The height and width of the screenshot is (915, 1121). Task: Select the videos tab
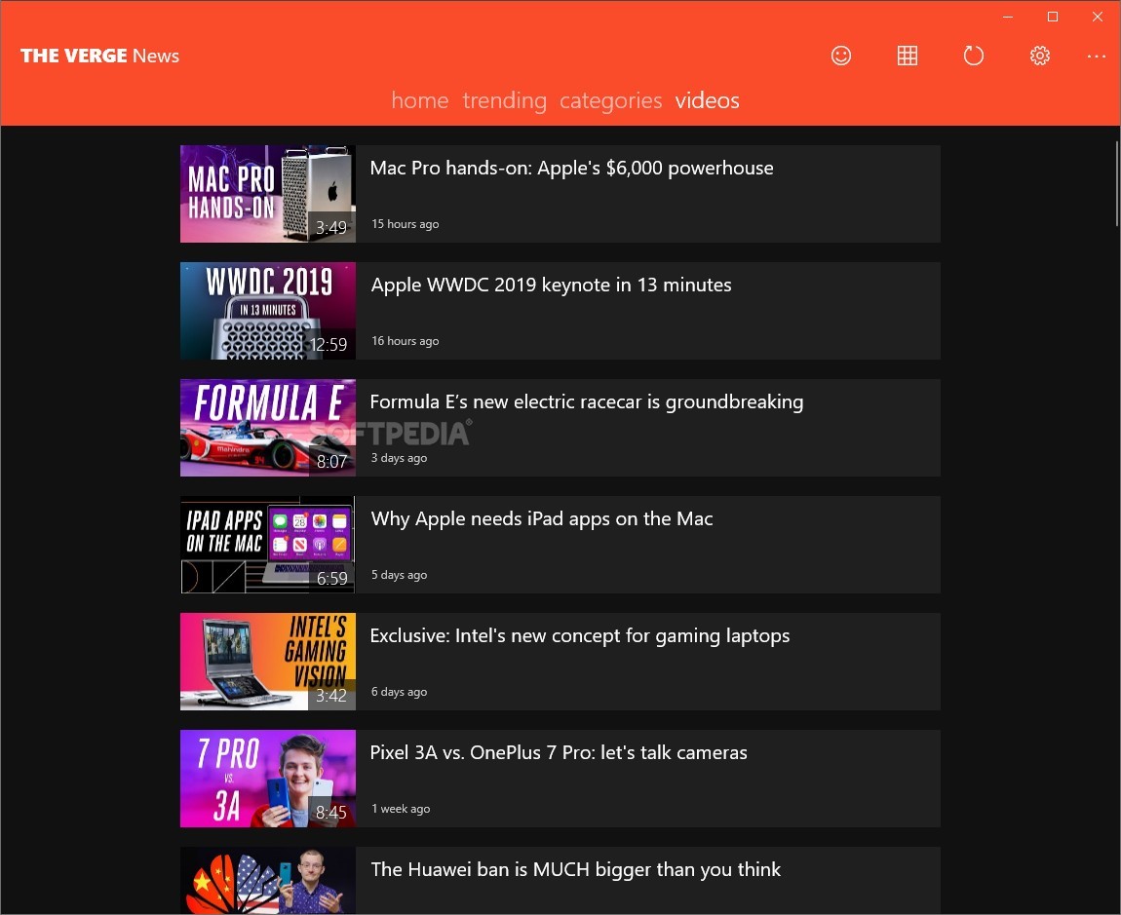point(707,100)
